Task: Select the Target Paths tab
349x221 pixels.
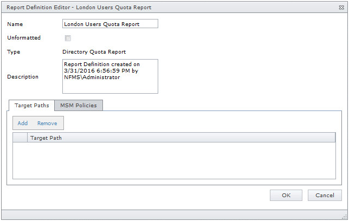Action: [x=31, y=105]
